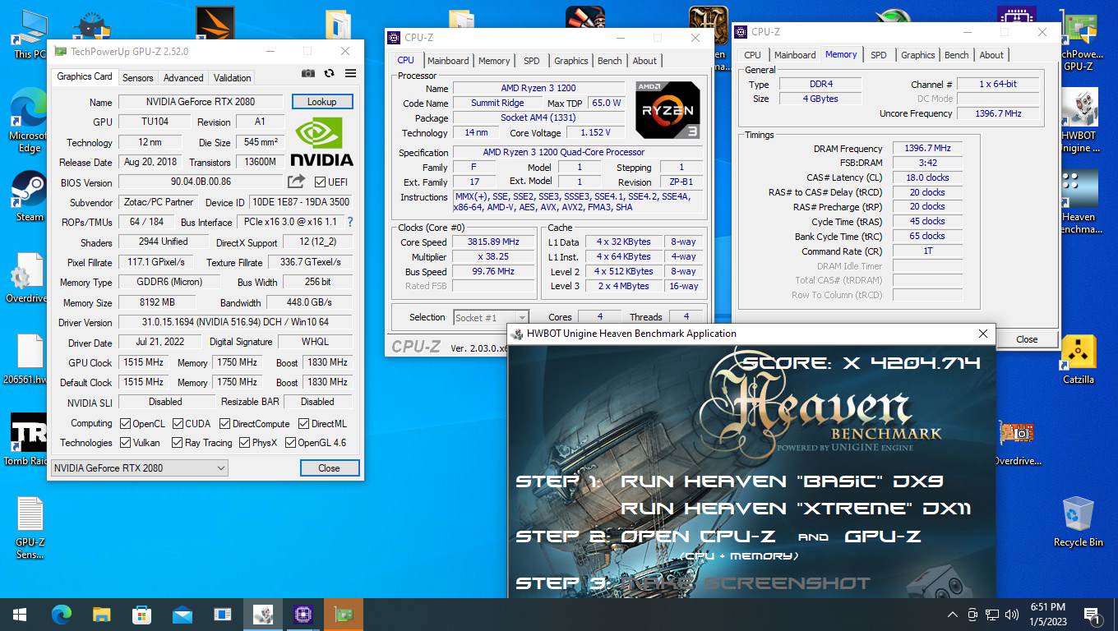The image size is (1118, 631).
Task: Switch to the Validation tab in GPU-Z
Action: 233,78
